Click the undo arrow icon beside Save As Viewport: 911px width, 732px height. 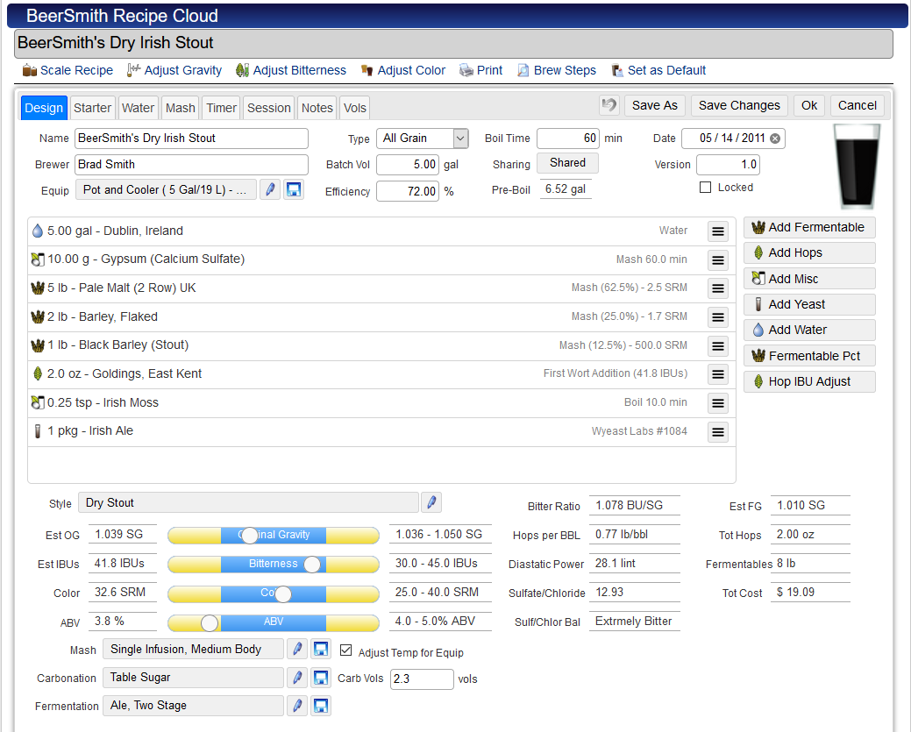point(609,105)
